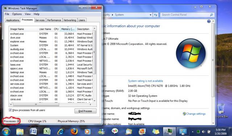232x136 pixels.
Task: Open Windows Media Player from the taskbar
Action: 88,132
